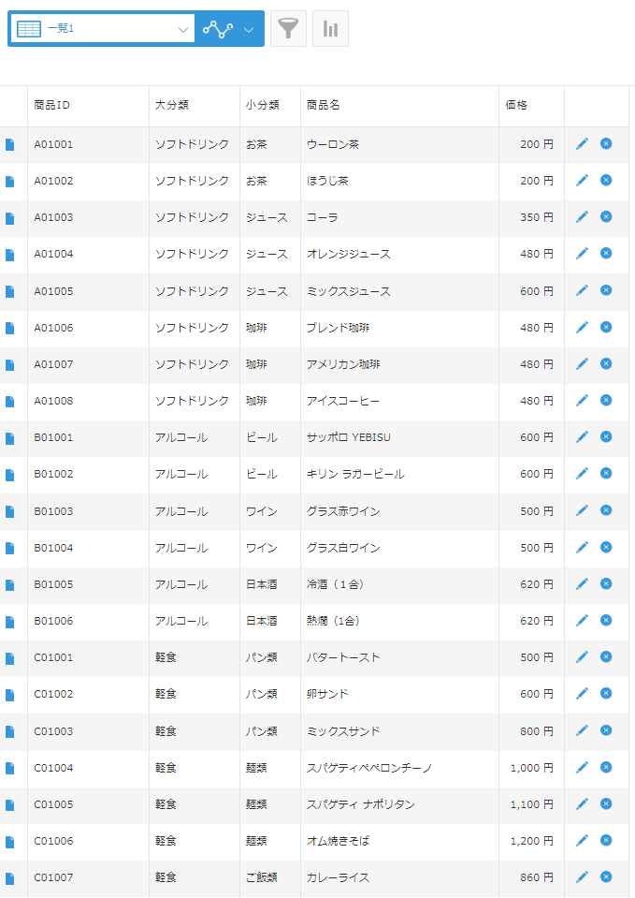Open record details for C01006
This screenshot has height=898, width=635.
click(9, 842)
